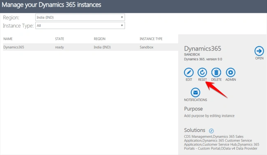Click the SANDBOX label in details panel
This screenshot has height=155, width=267.
(192, 54)
